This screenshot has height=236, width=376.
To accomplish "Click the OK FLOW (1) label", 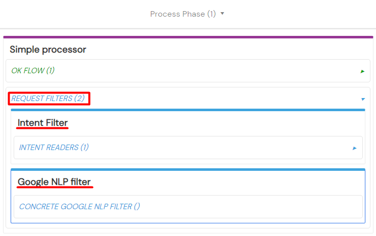I will click(x=33, y=71).
